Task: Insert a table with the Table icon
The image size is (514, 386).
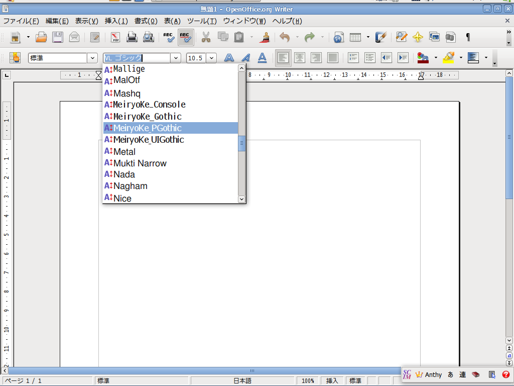Action: click(x=355, y=37)
